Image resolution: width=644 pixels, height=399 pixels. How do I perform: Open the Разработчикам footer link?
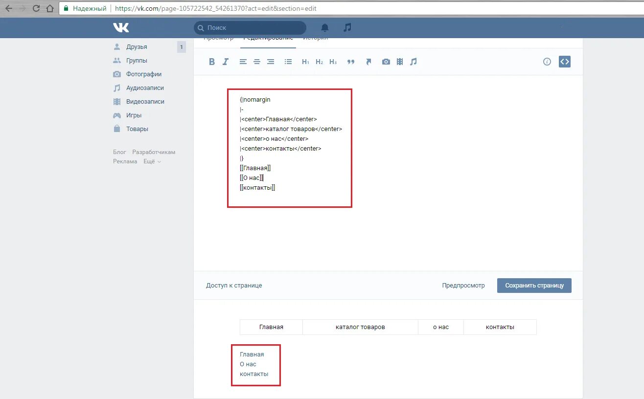pos(154,152)
